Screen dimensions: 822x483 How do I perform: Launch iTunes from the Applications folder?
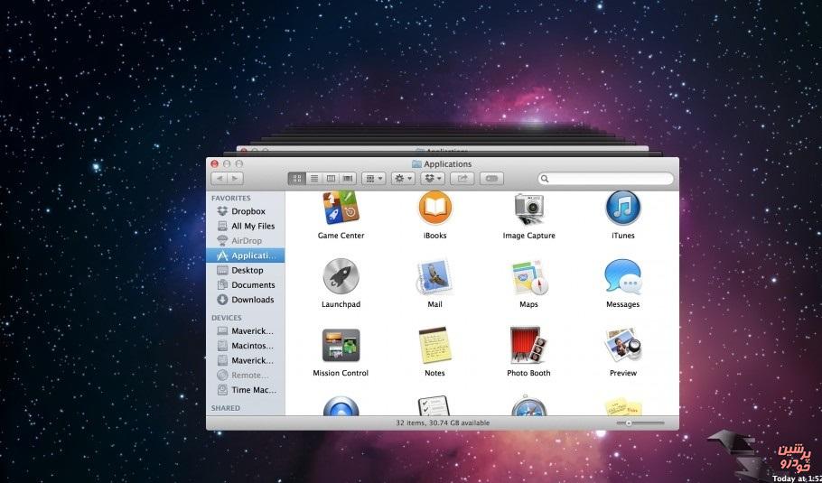click(622, 209)
